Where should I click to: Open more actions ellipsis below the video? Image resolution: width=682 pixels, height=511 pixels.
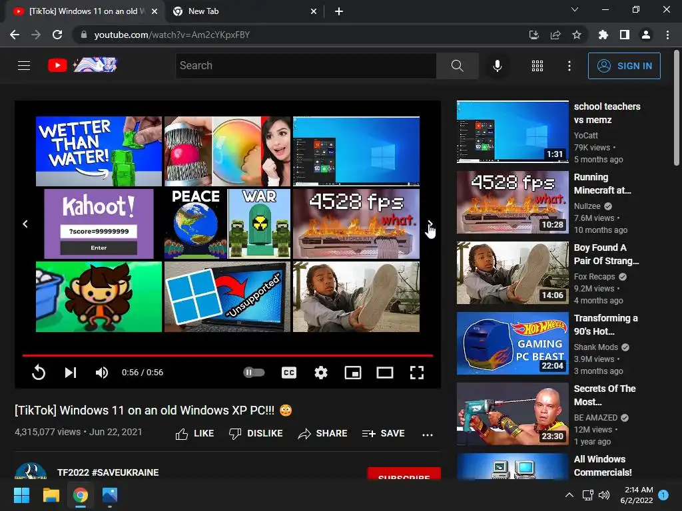(427, 434)
